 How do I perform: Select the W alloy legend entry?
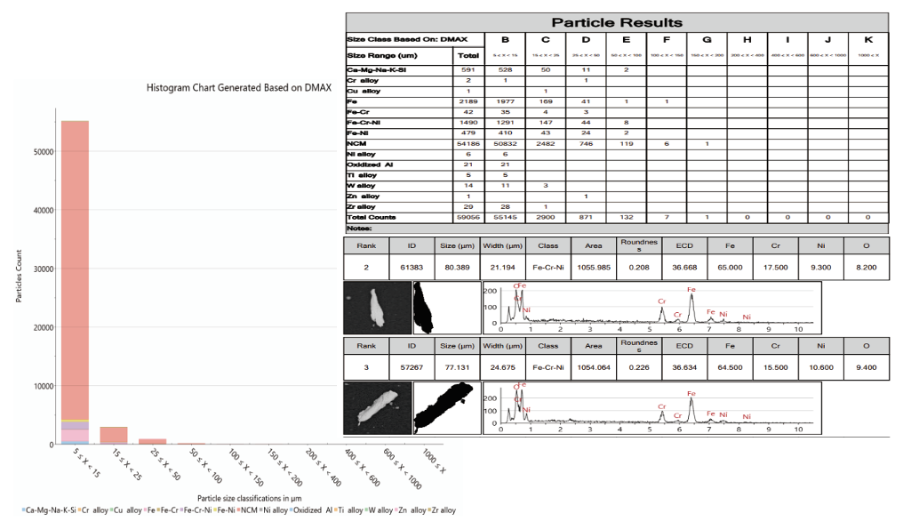tap(380, 510)
